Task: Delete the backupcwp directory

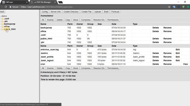Action: tap(156, 28)
